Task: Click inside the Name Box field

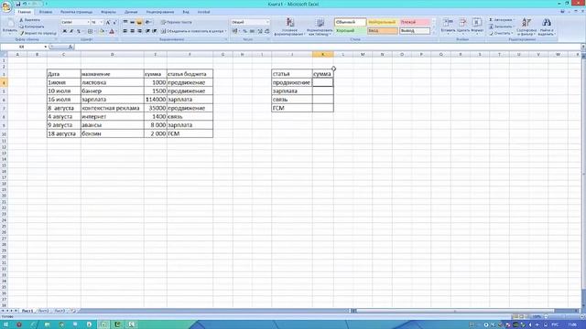Action: point(22,47)
